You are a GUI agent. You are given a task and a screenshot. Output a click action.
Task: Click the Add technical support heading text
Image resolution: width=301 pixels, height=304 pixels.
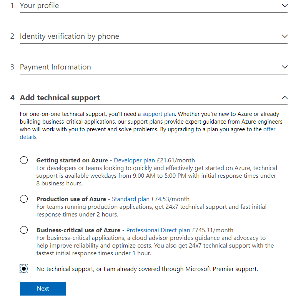(x=60, y=98)
